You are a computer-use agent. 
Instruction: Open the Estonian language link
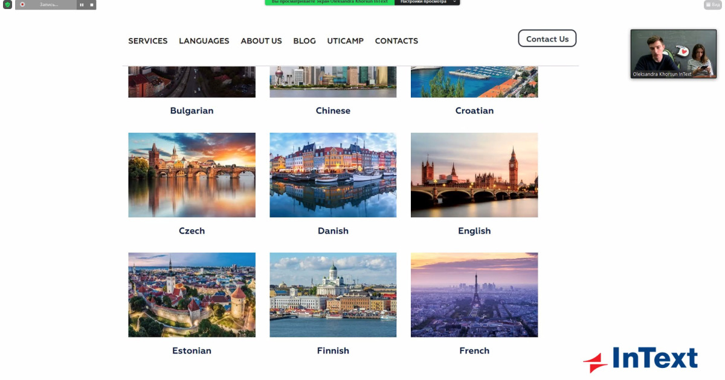(x=192, y=351)
